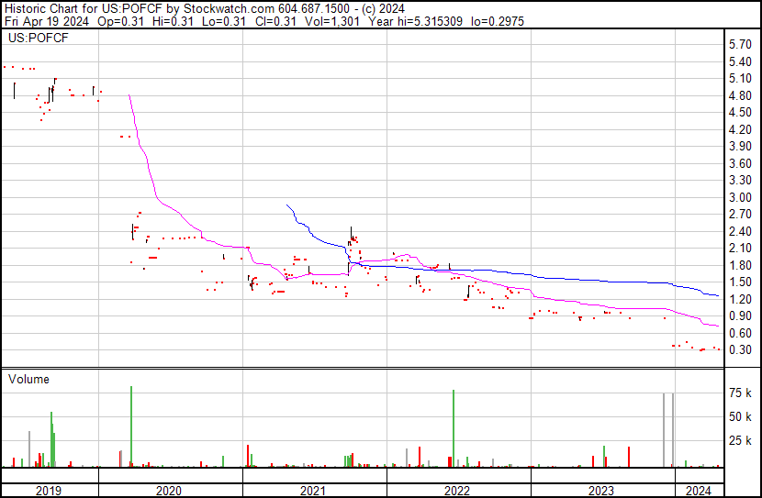Click the 5.10 price axis label
Image resolution: width=762 pixels, height=498 pixels.
(x=741, y=79)
